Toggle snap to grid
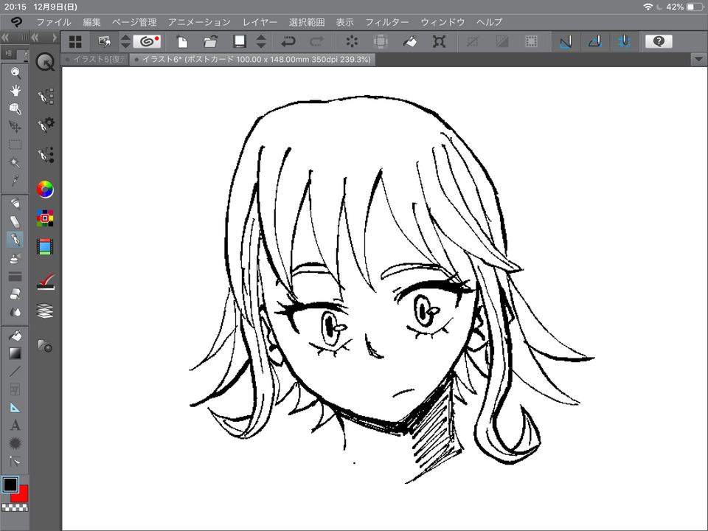This screenshot has height=531, width=708. point(625,42)
